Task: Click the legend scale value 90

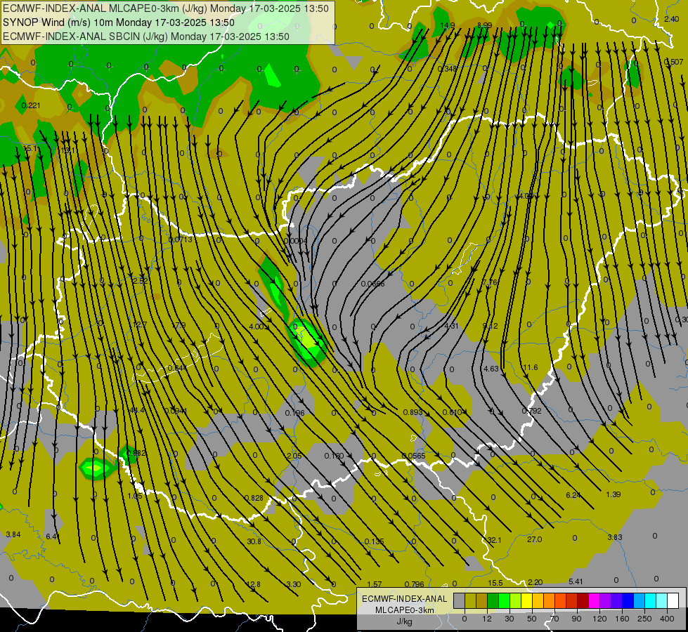Action: coord(576,619)
